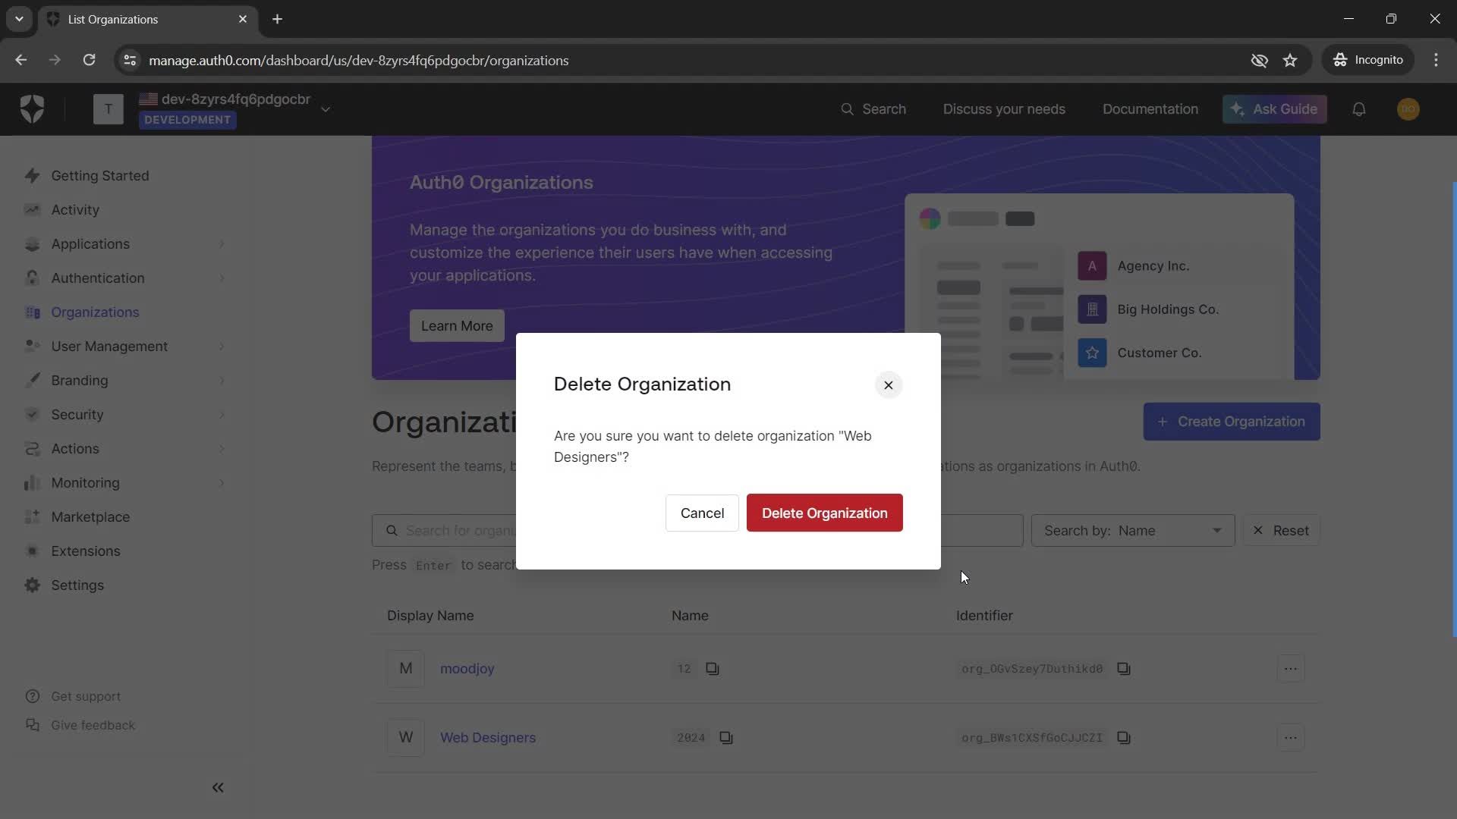The height and width of the screenshot is (819, 1457).
Task: Select Organizations in the sidebar
Action: click(95, 312)
